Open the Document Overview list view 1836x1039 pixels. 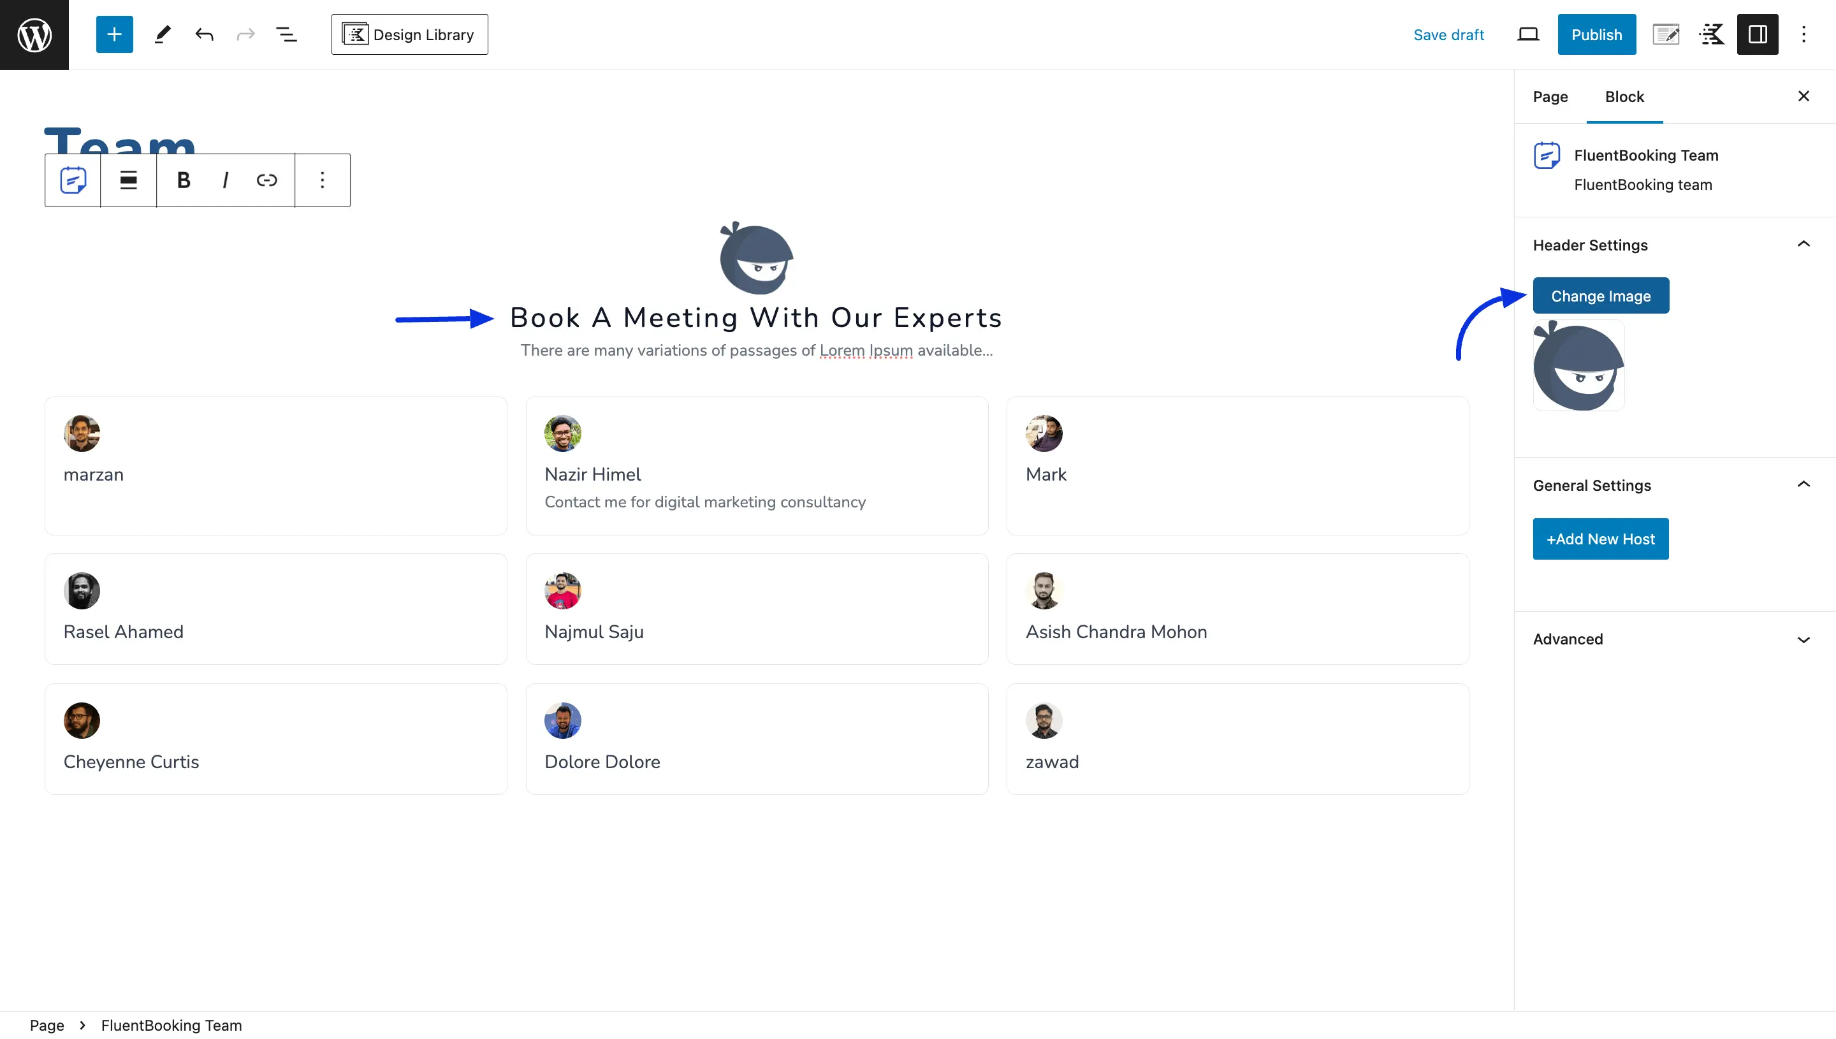click(x=287, y=34)
